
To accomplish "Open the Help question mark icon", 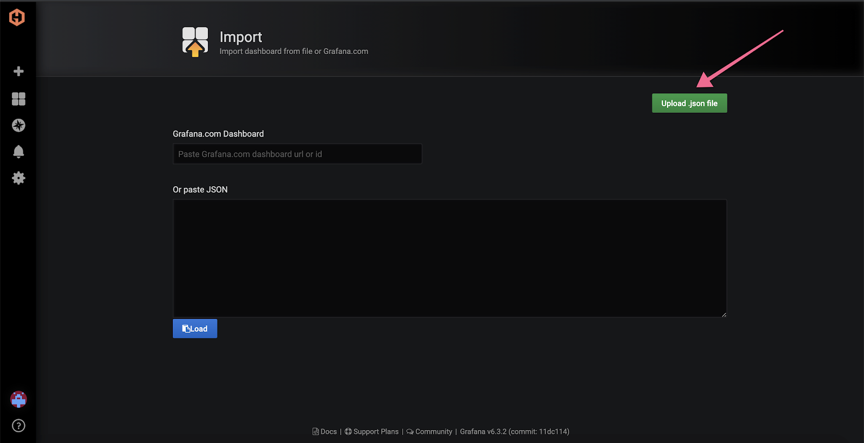I will click(18, 426).
